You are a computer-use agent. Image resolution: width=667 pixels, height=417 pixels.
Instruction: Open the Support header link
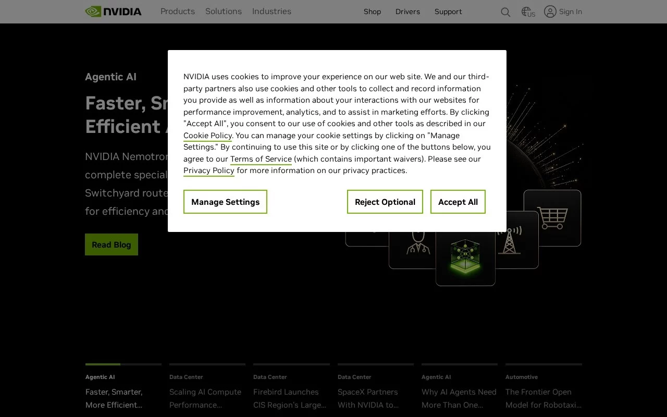(448, 11)
